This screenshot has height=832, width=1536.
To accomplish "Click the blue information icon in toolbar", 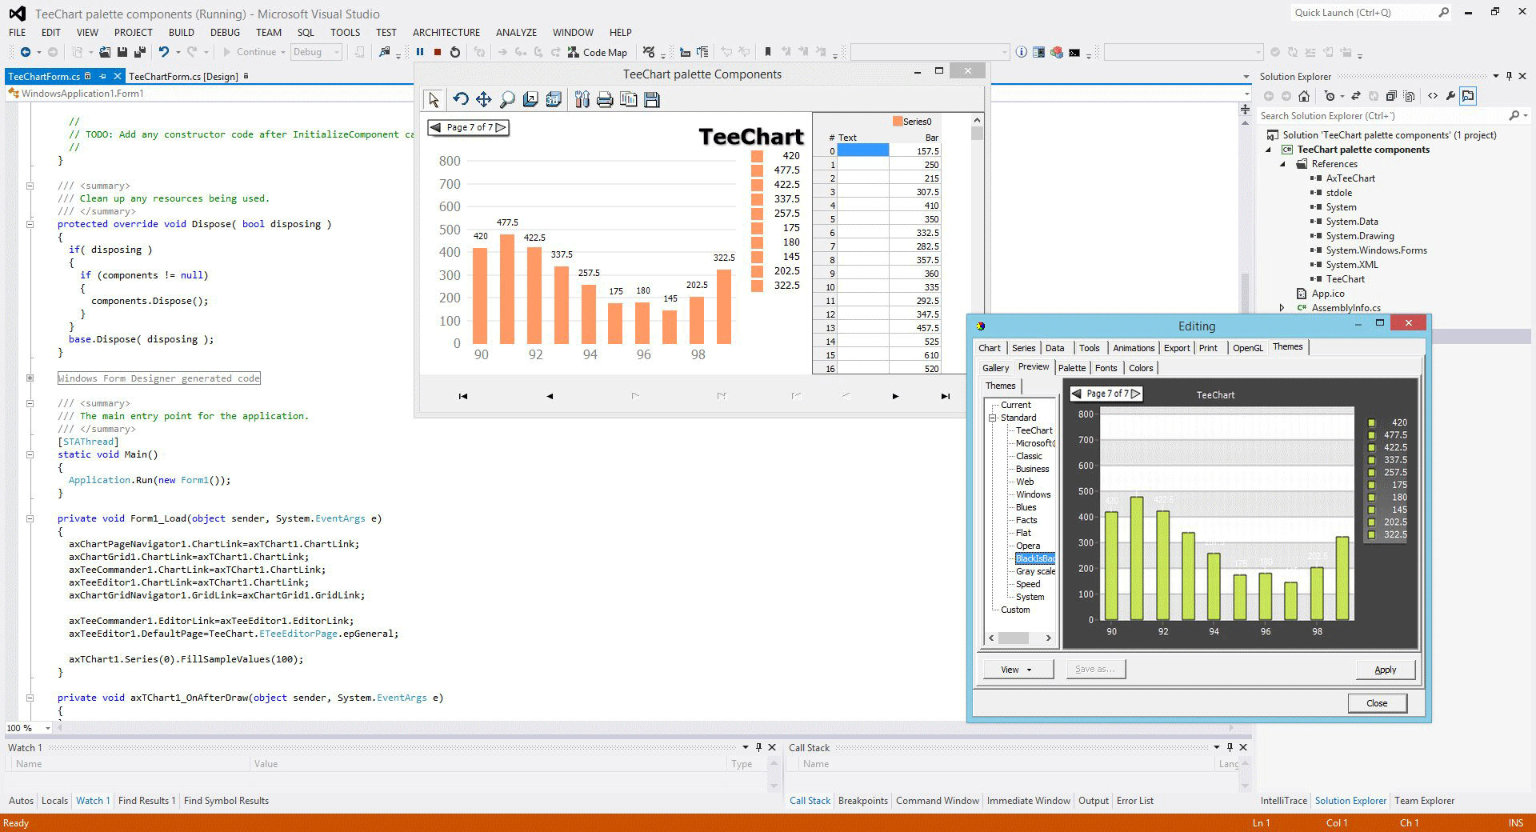I will pyautogui.click(x=1022, y=52).
